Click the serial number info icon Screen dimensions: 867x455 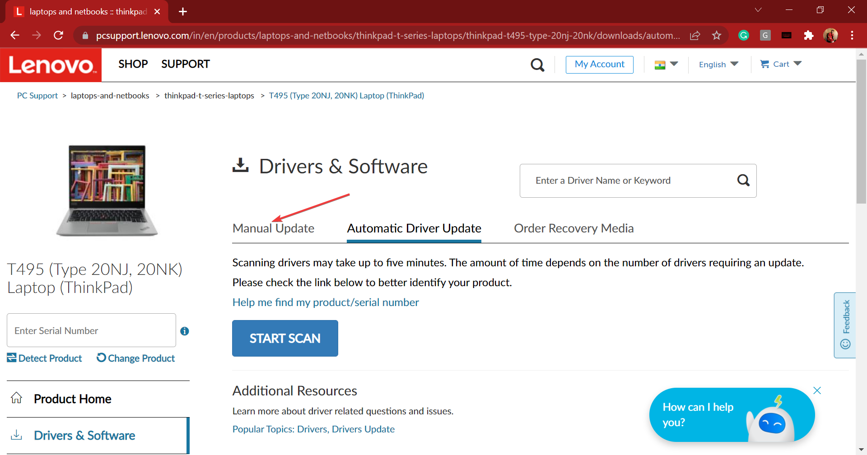click(185, 331)
